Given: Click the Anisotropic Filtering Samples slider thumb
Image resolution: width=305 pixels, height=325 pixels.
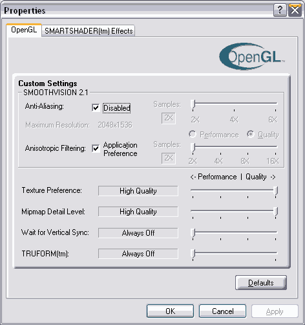Looking at the screenshot, I should (x=193, y=148).
